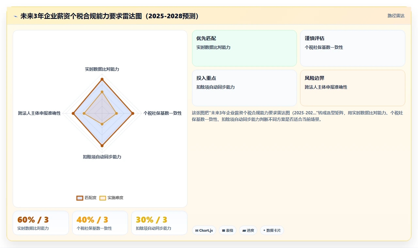418x248 pixels.
Task: Click 实施难度 point on 跨法人主体申报准确性 axis
Action: [84, 113]
